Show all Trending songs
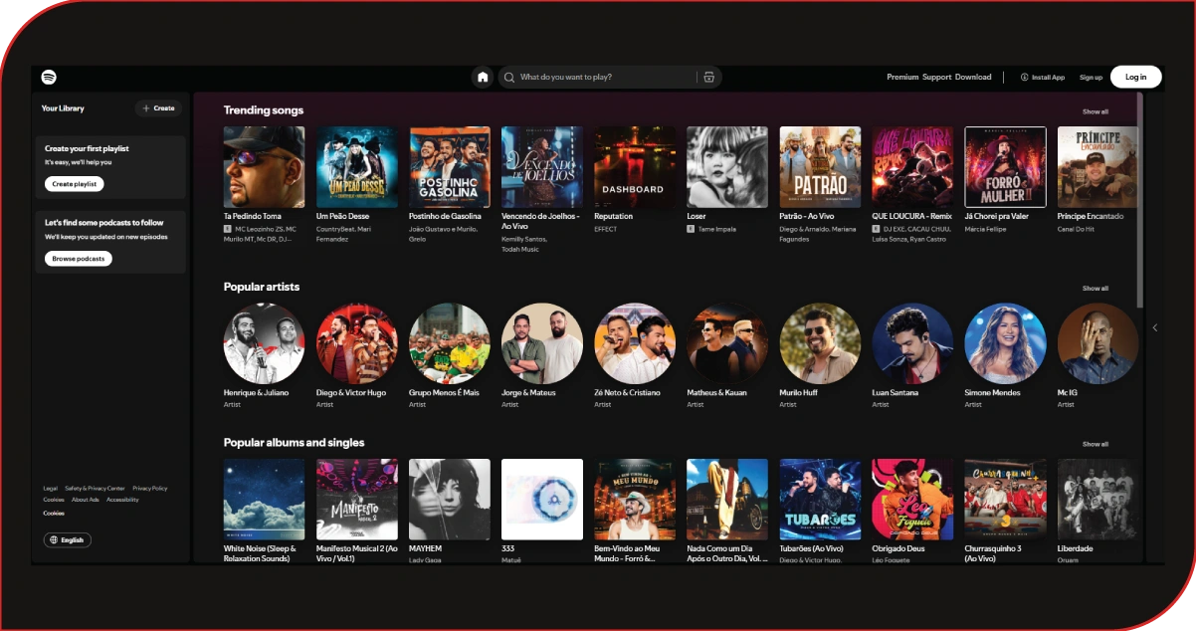This screenshot has height=631, width=1196. [1095, 111]
